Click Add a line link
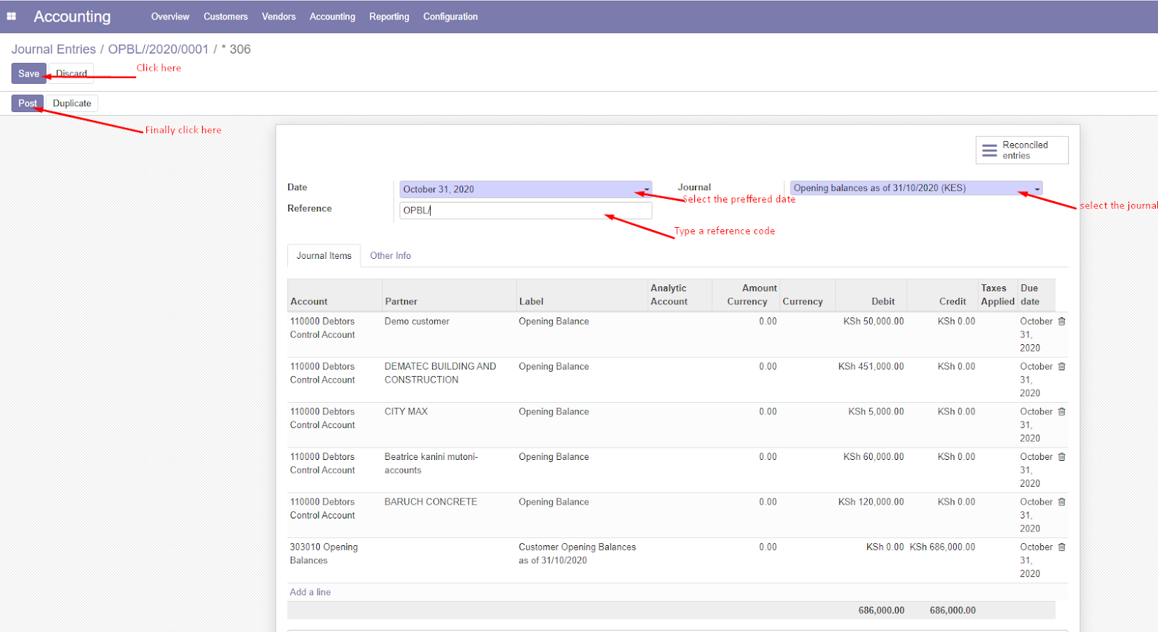 tap(310, 592)
